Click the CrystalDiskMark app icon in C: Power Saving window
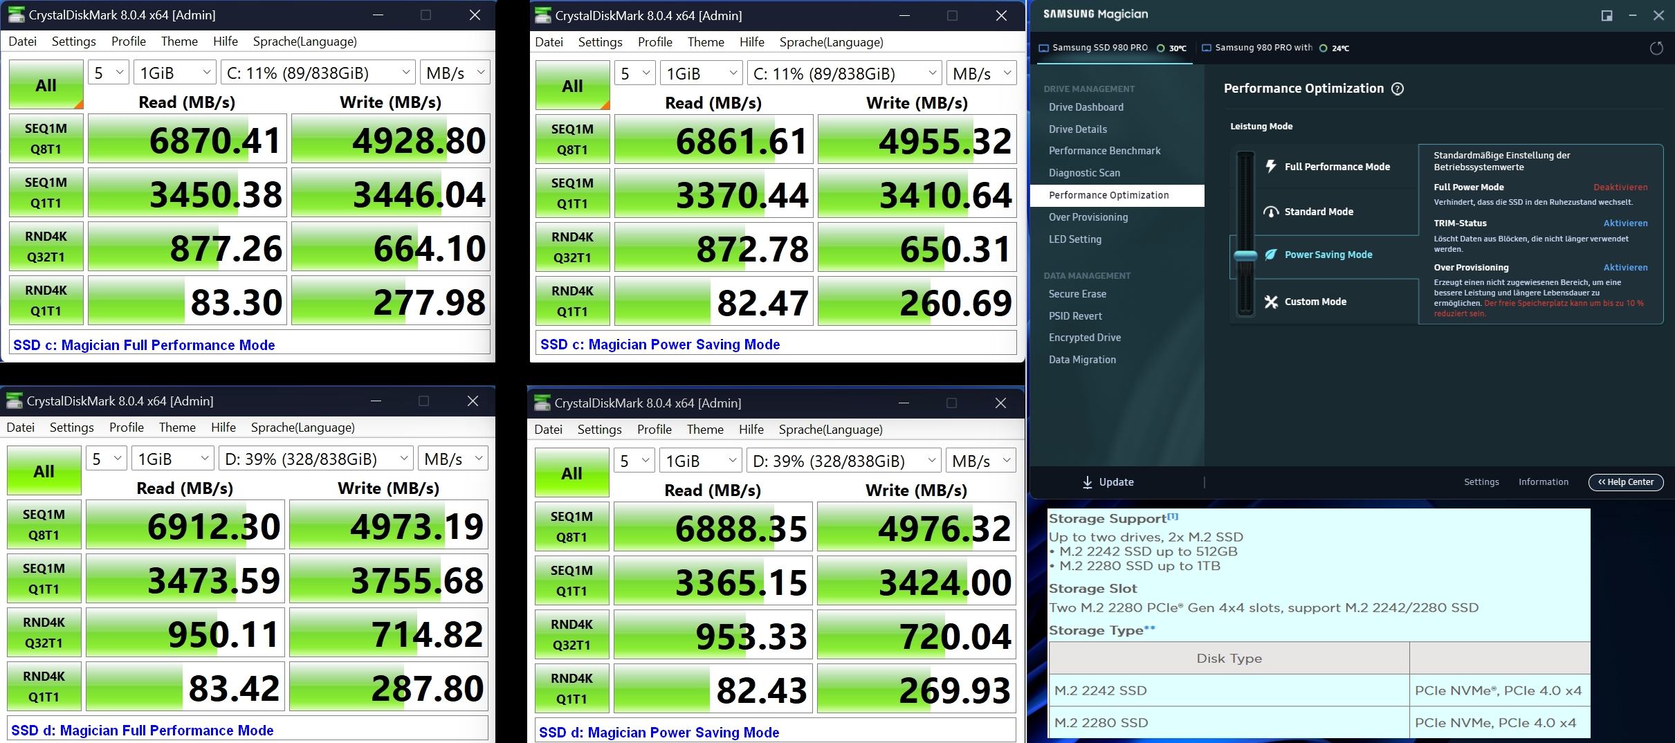The width and height of the screenshot is (1675, 743). tap(543, 15)
